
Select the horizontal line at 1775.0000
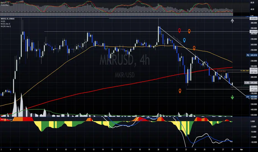point(217,89)
